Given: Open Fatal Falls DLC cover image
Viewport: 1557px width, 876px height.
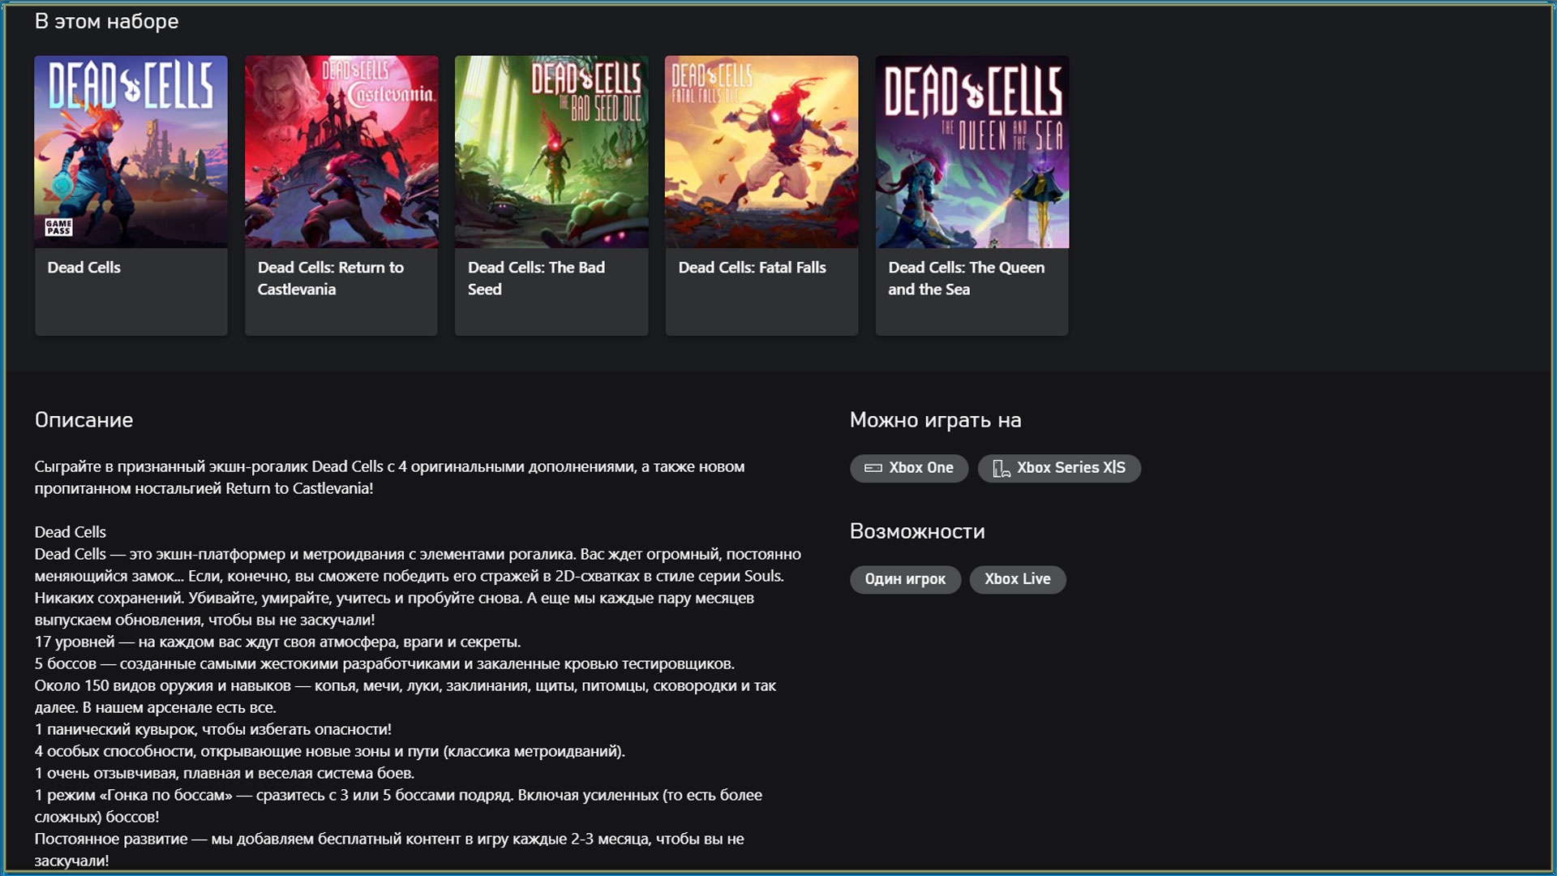Looking at the screenshot, I should [x=761, y=152].
